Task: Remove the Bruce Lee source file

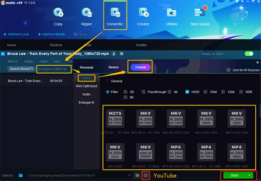Action: point(122,54)
